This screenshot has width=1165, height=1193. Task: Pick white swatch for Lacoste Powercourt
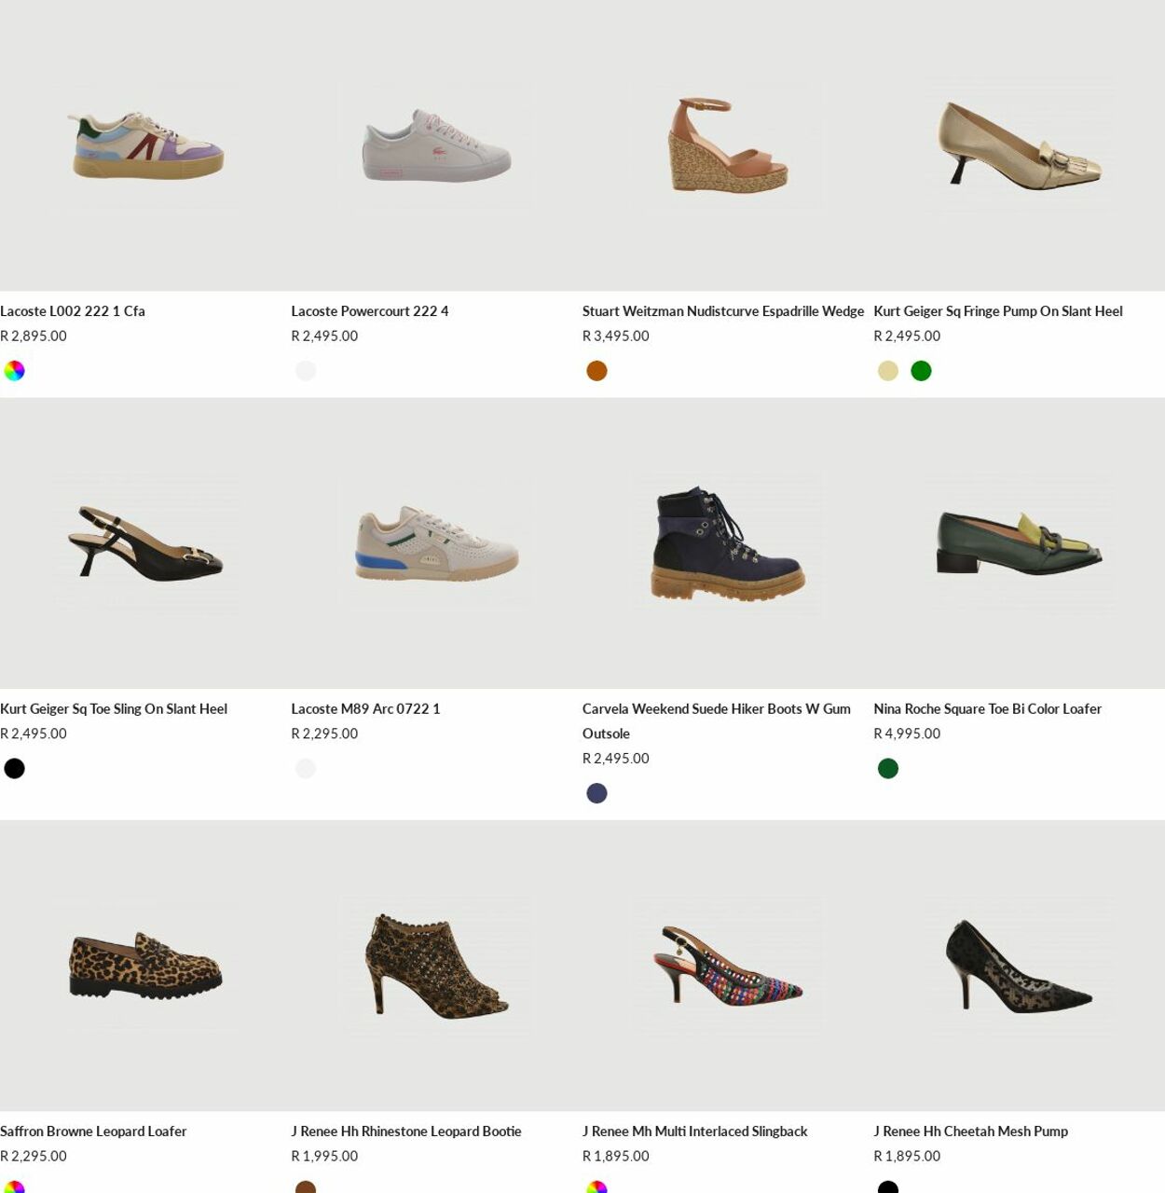[306, 371]
